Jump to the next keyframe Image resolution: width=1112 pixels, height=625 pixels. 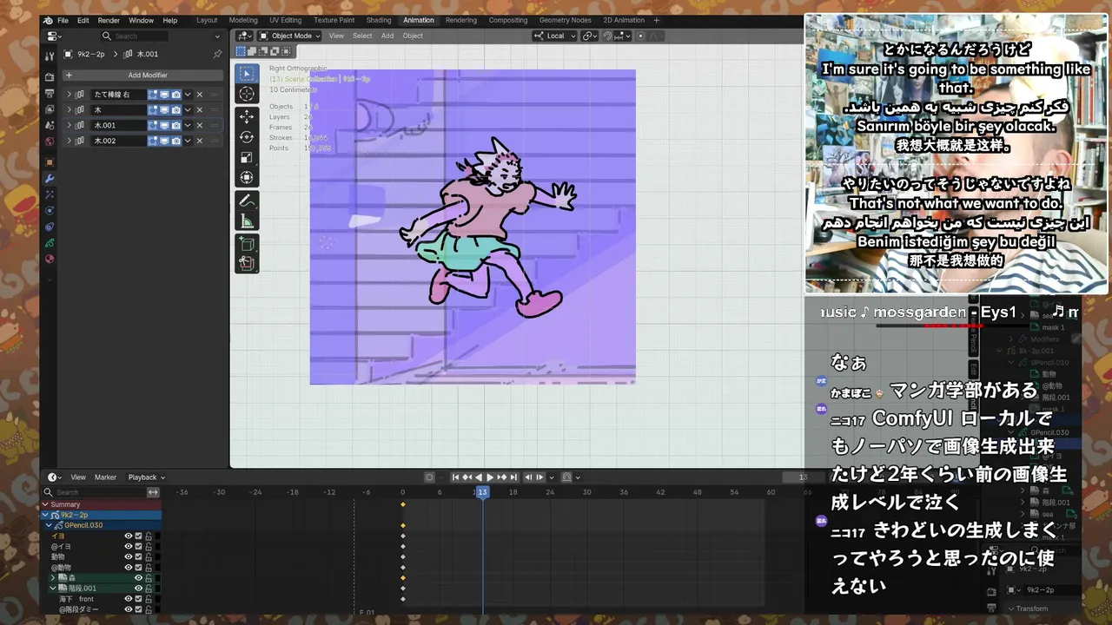click(x=501, y=477)
